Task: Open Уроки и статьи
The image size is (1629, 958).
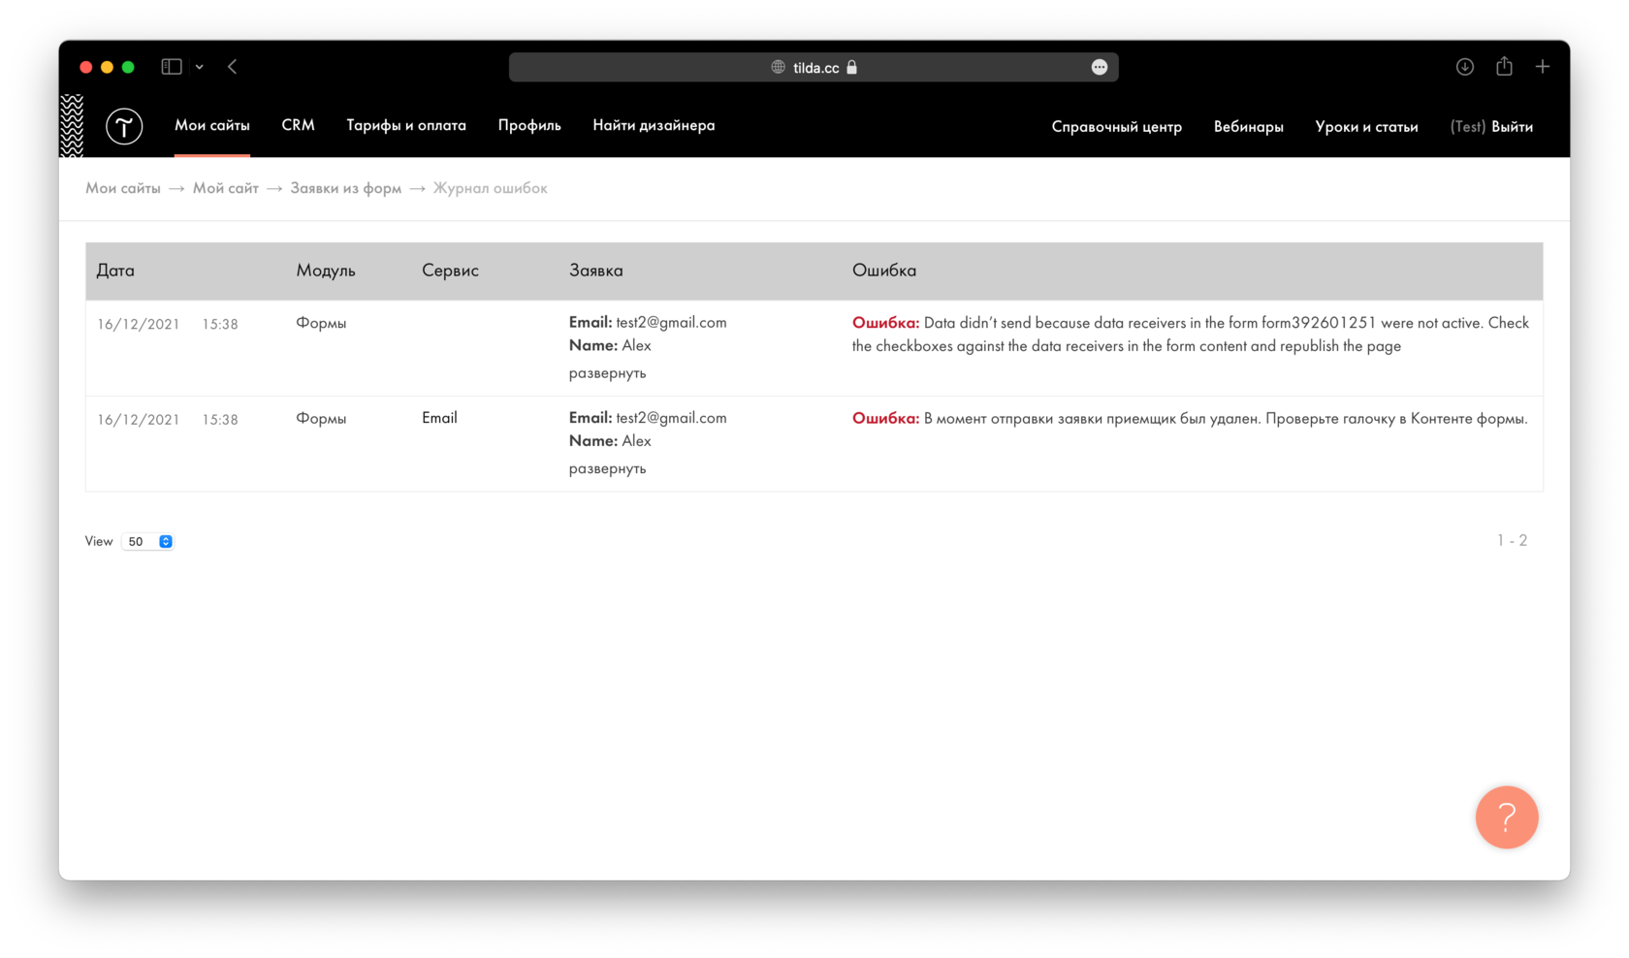Action: [x=1366, y=127]
